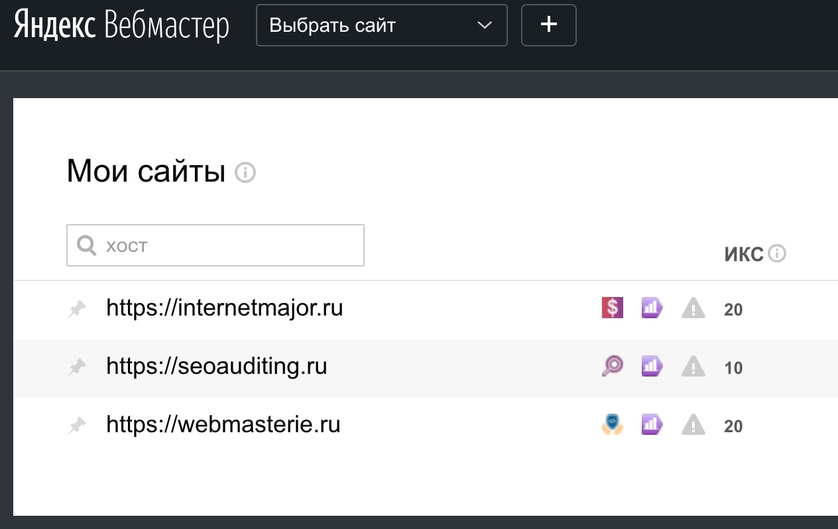The width and height of the screenshot is (838, 529).
Task: Open the internetmajor.ru site page
Action: point(225,308)
